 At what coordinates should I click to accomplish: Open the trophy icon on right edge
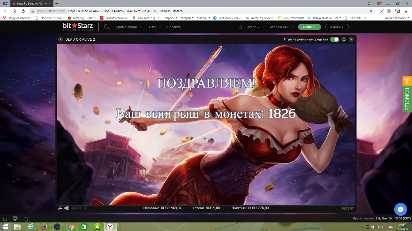click(x=407, y=81)
